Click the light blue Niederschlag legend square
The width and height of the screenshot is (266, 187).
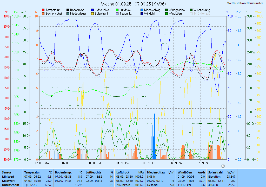pos(142,10)
